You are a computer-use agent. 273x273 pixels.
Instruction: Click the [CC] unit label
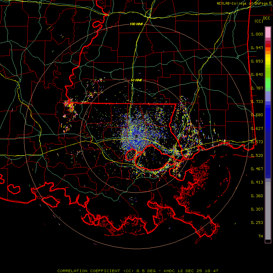tap(259, 21)
